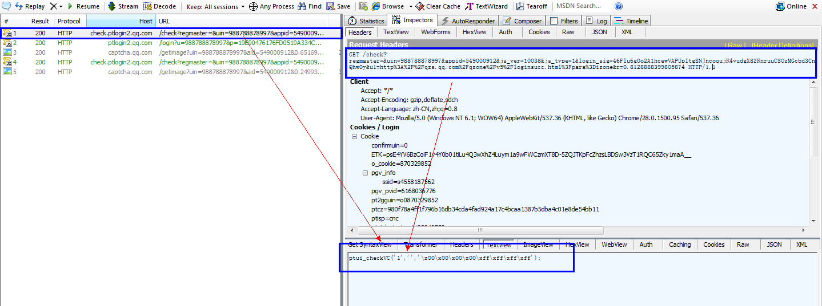822x306 pixels.
Task: Click the Find binoculars icon
Action: 302,6
